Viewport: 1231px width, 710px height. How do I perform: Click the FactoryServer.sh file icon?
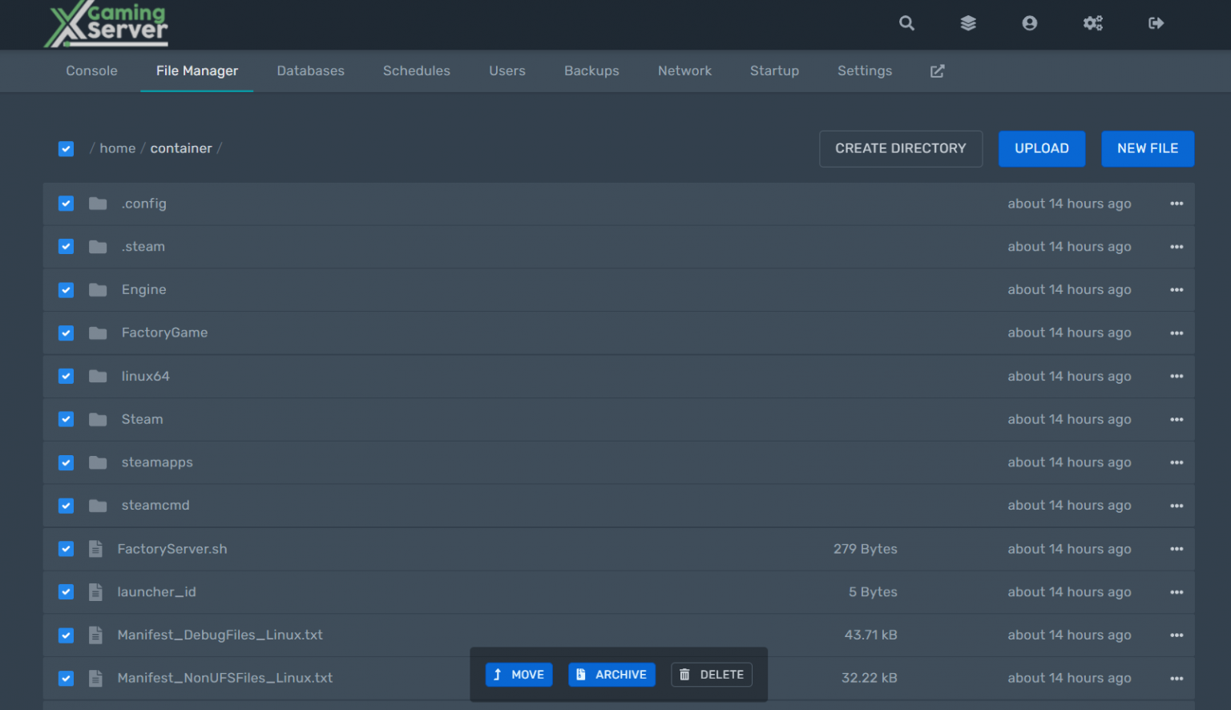coord(95,549)
